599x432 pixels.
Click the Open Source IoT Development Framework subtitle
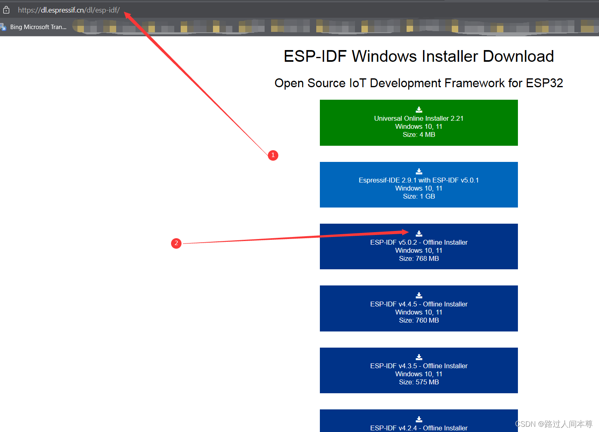tap(419, 83)
